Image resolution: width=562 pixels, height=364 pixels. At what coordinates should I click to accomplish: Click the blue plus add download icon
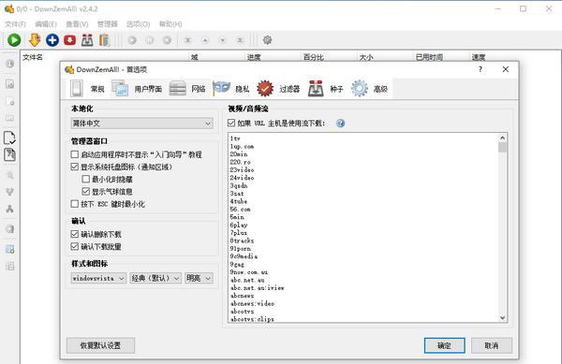(52, 39)
